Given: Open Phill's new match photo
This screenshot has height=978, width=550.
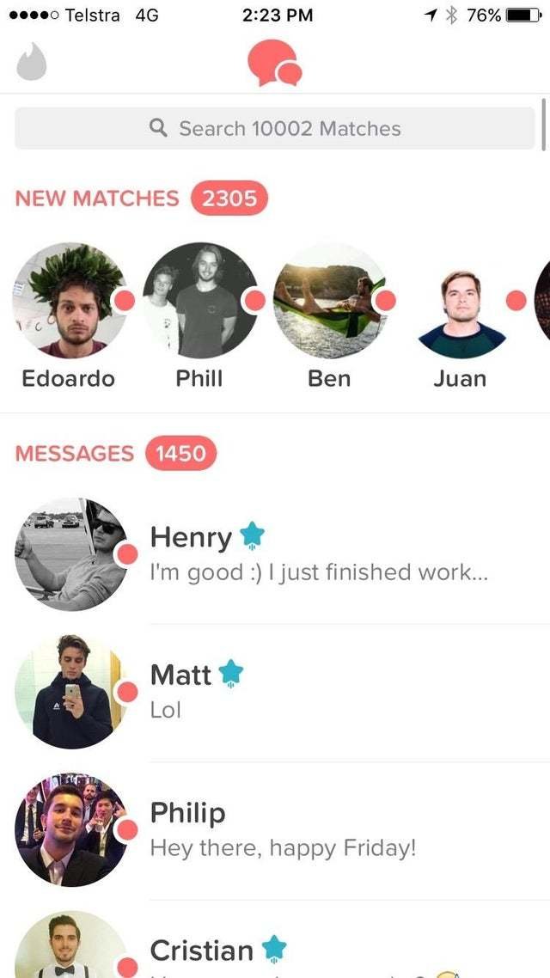Looking at the screenshot, I should [x=199, y=300].
